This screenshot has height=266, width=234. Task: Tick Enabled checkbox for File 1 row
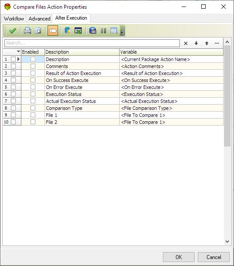[33, 115]
